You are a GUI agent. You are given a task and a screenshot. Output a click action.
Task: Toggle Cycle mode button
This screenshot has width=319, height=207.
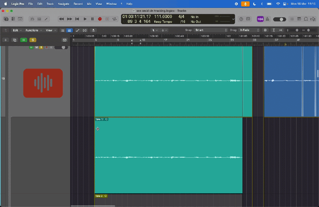114,19
